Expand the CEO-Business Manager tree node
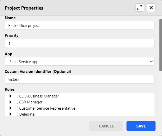Image resolution: width=162 pixels, height=136 pixels. click(x=11, y=96)
